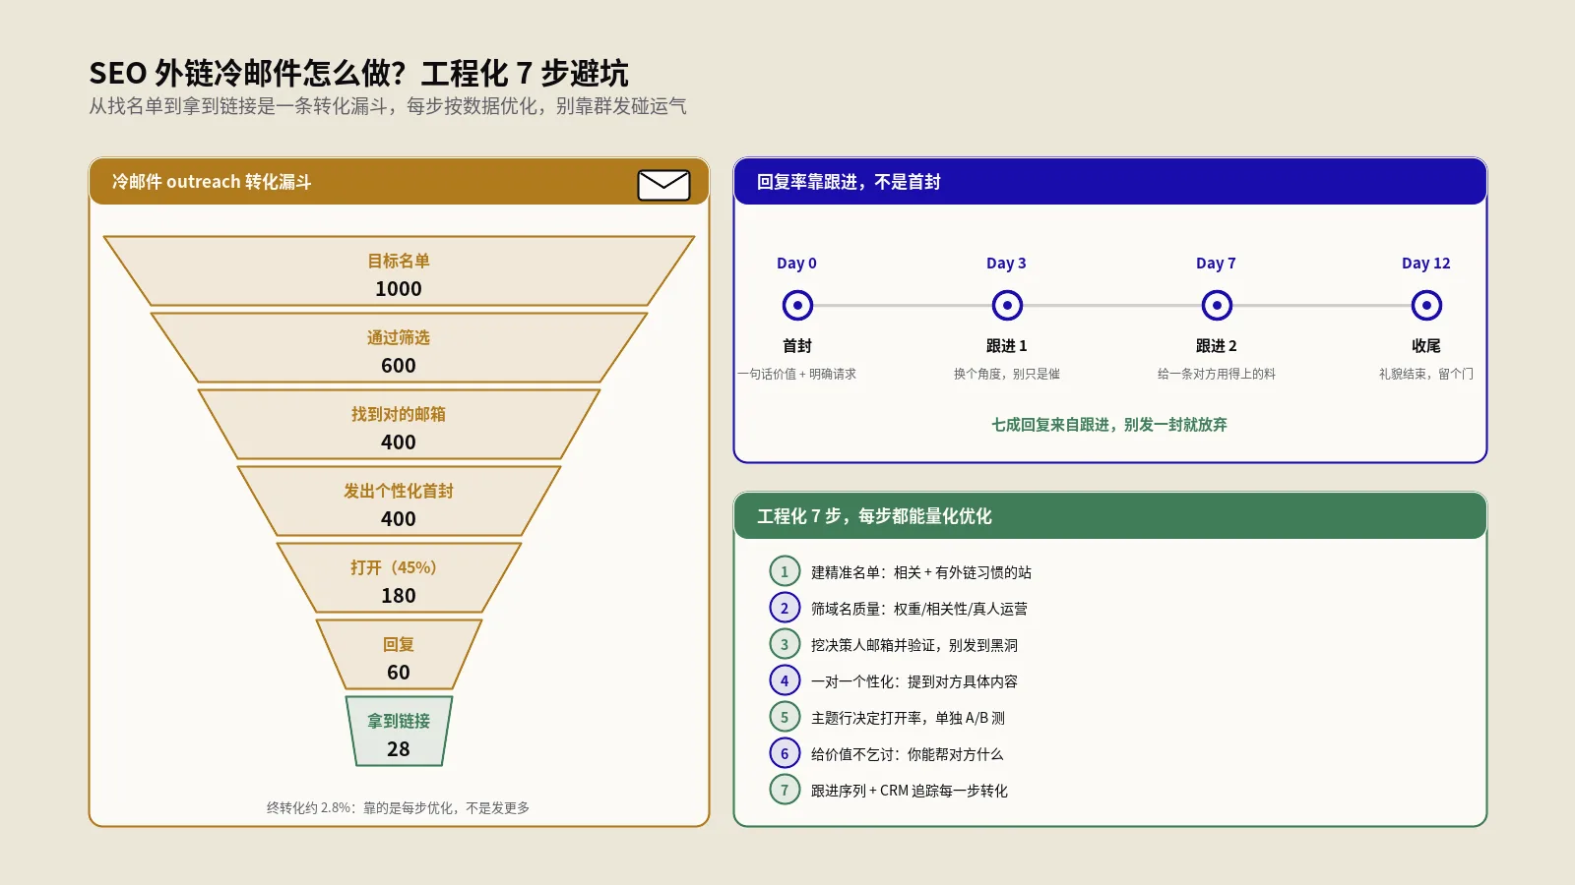Click the label 收尾
Screen dimensions: 1575x885
[1426, 346]
